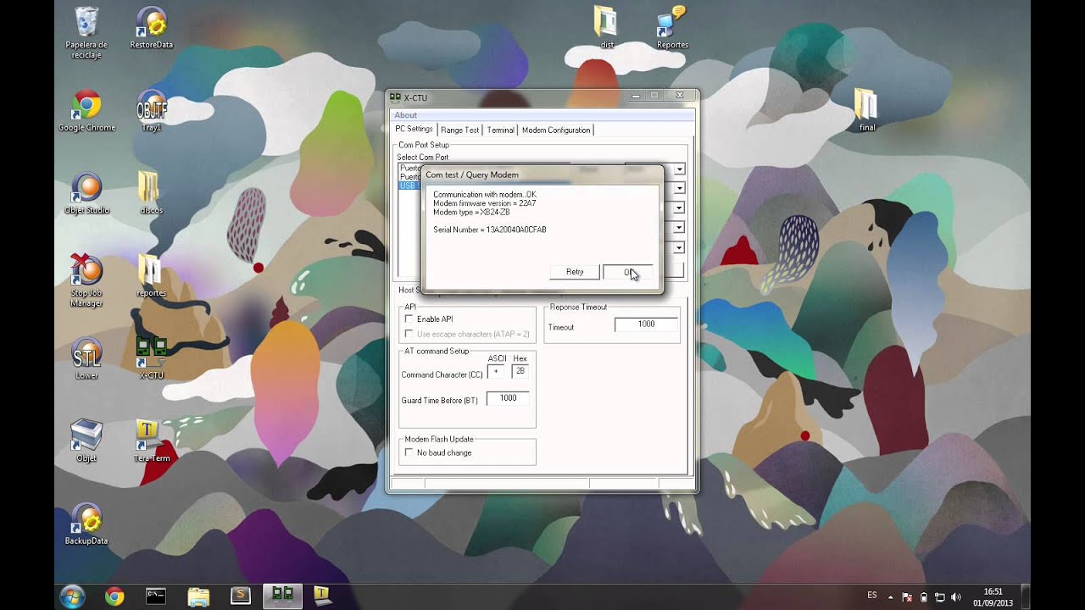
Task: Open the Tray1 OBJTF desktop icon
Action: tap(151, 111)
